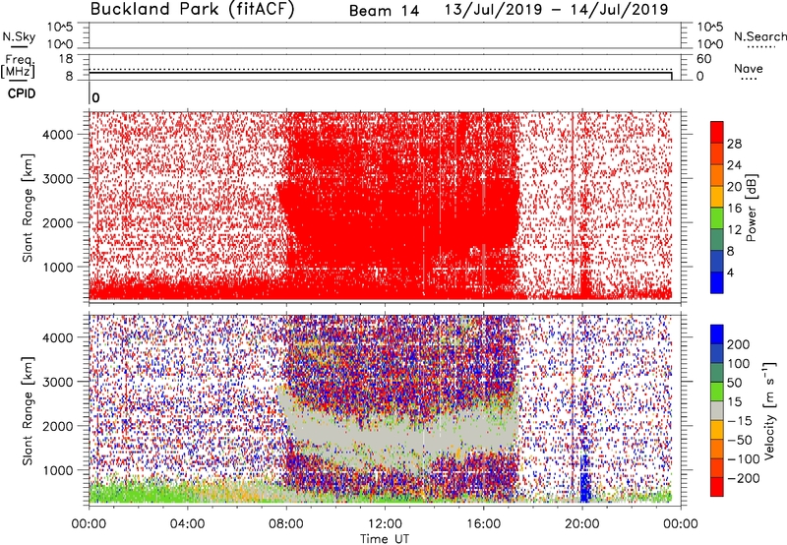
Task: Click the "20" label on power color bar
Action: coord(734,187)
